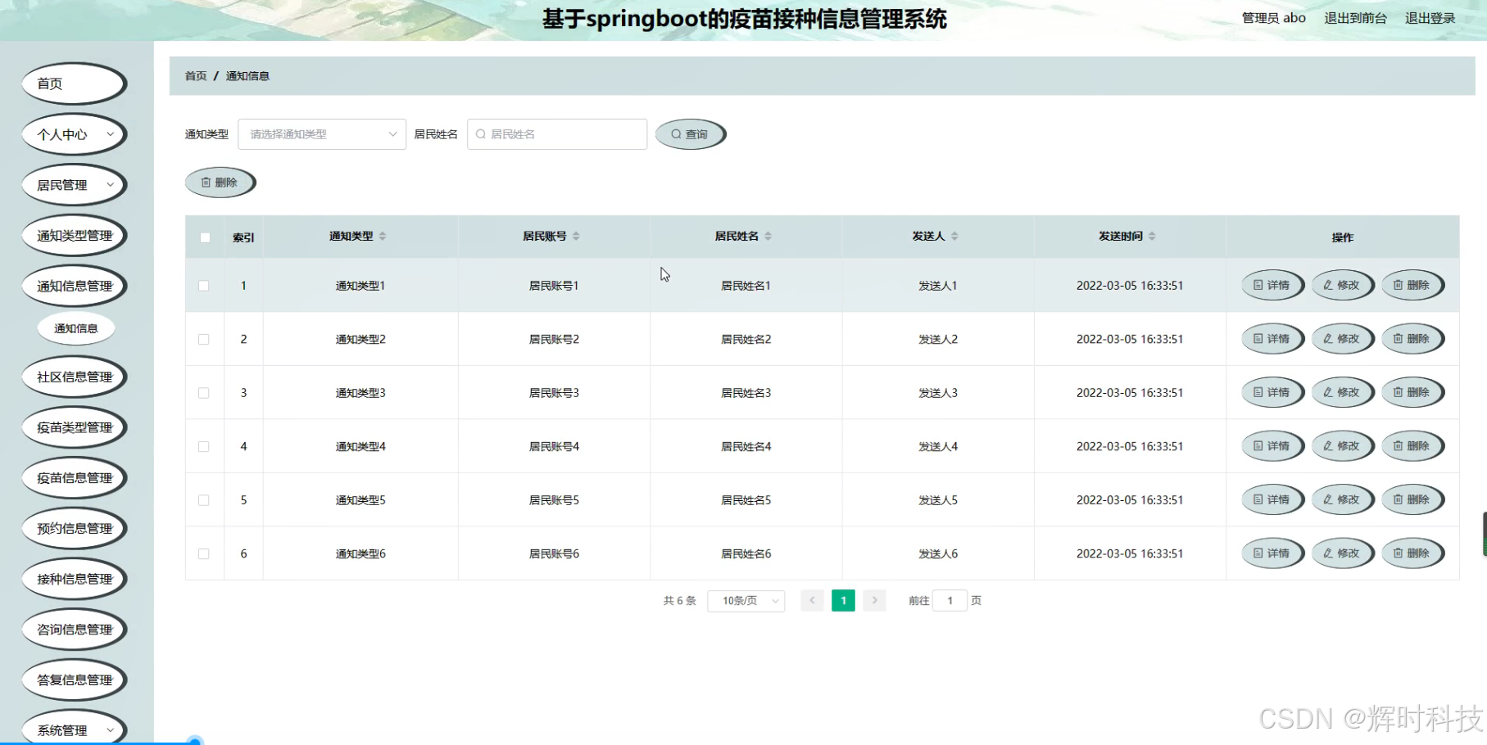This screenshot has width=1487, height=745.
Task: Edit row 通知类型6 with 修改
Action: 1342,553
